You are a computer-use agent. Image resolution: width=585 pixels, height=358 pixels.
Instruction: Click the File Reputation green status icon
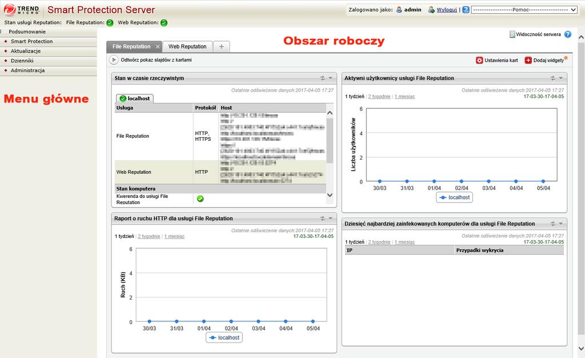[110, 23]
